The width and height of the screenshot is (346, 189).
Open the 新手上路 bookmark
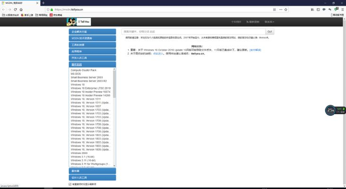pos(27,15)
